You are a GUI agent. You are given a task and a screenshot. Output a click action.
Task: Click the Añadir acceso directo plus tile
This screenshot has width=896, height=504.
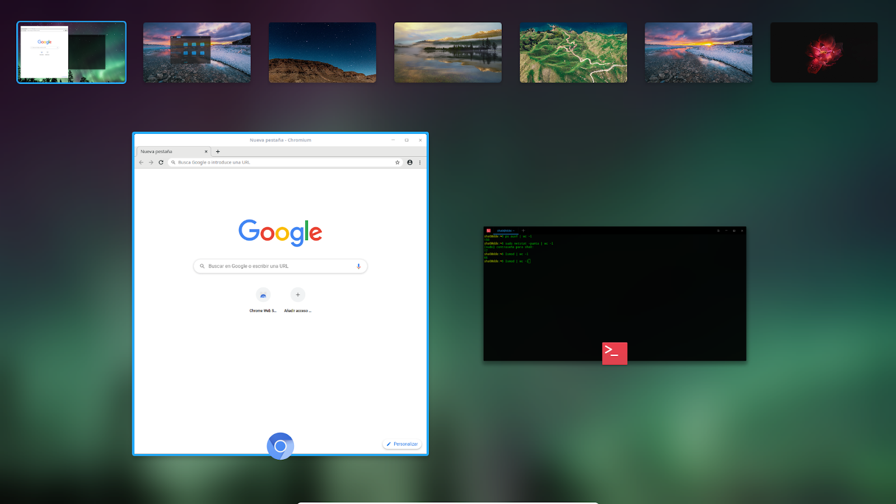298,295
